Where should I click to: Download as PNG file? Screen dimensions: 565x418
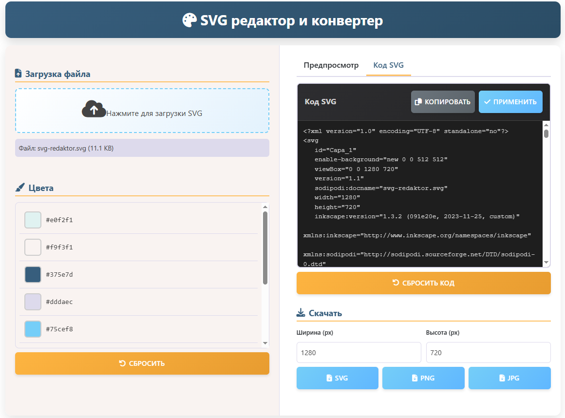click(423, 378)
